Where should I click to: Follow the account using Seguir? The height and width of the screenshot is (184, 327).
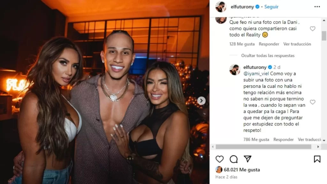271,7
